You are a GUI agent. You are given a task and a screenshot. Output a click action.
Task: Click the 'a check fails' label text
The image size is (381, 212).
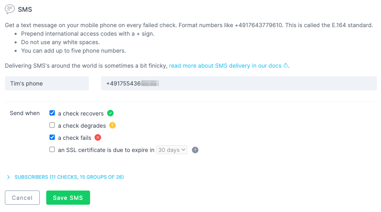pyautogui.click(x=75, y=138)
